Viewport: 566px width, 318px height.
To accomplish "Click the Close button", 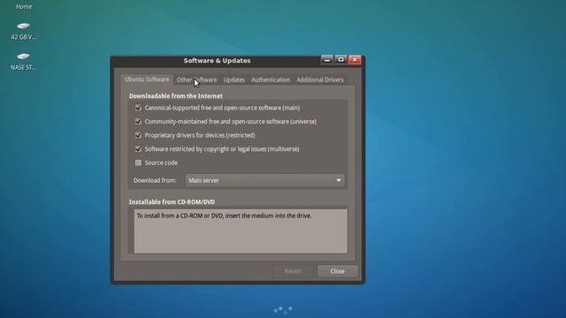I will 338,271.
